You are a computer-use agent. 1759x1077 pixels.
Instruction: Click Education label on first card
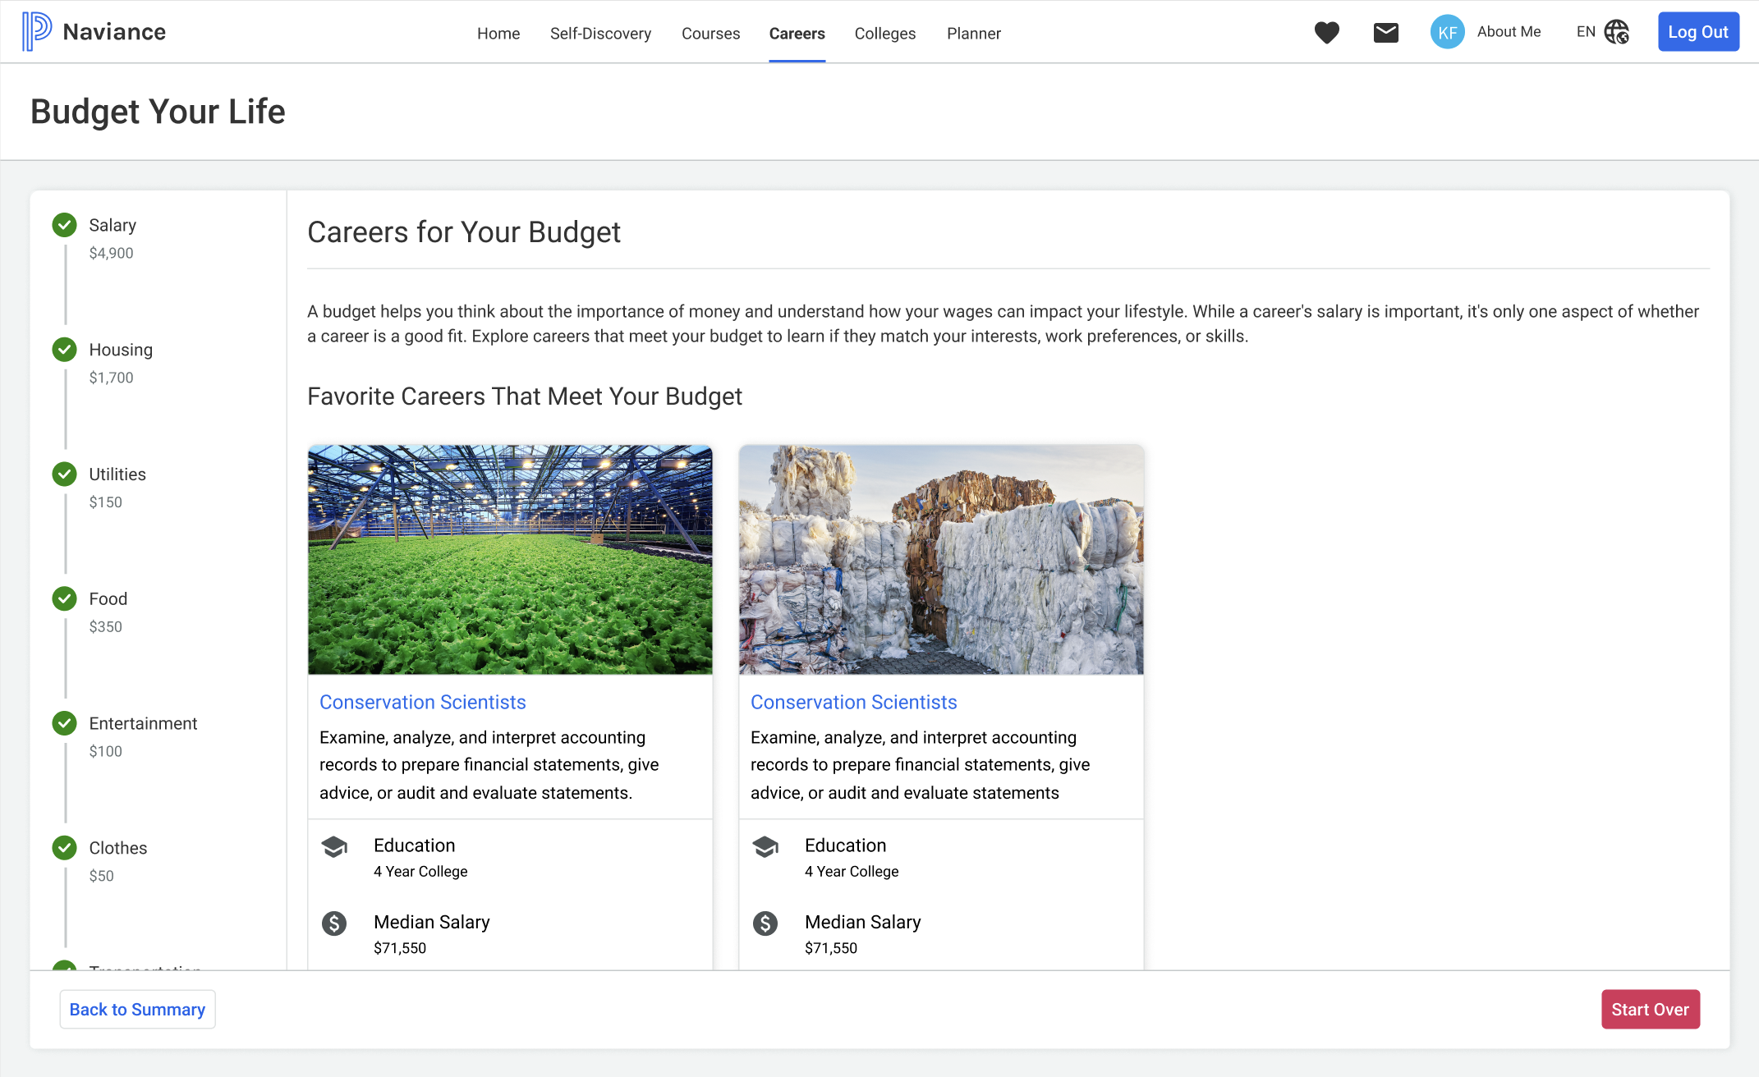414,846
